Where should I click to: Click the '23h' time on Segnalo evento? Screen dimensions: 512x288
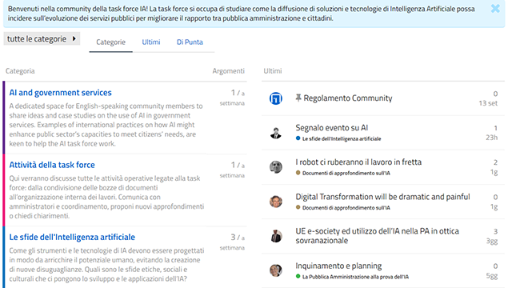click(491, 138)
